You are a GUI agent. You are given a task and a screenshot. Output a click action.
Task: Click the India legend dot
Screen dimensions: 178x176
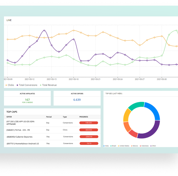click(104, 146)
